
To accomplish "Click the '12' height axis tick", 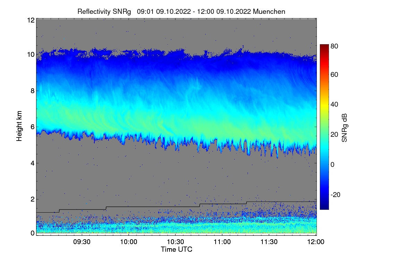I will (31, 20).
